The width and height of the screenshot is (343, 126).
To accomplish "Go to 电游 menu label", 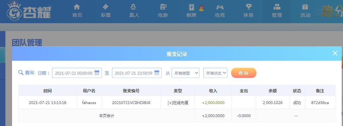I will [163, 15].
